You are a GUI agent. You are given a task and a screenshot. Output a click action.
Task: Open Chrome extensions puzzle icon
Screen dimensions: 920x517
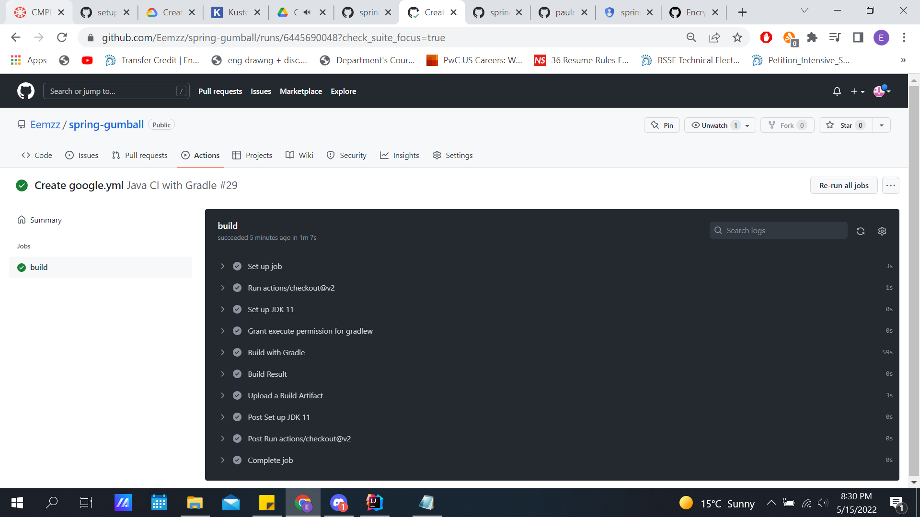(812, 37)
